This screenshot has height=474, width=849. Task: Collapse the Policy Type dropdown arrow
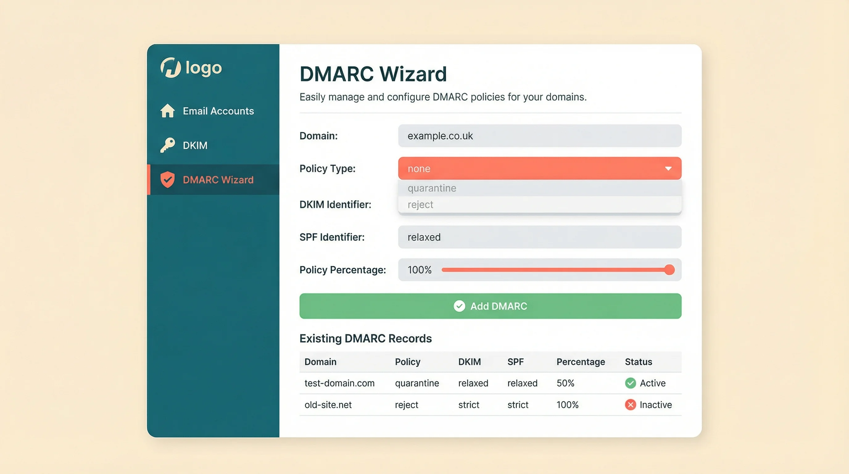point(668,168)
